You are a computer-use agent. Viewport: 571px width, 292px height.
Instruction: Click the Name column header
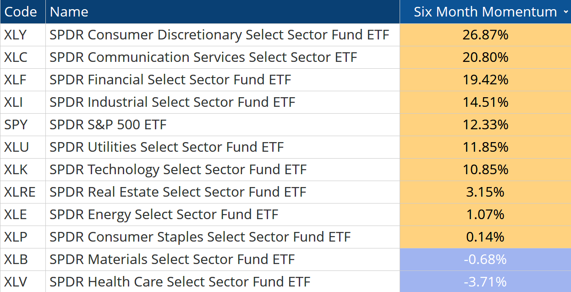(x=69, y=12)
